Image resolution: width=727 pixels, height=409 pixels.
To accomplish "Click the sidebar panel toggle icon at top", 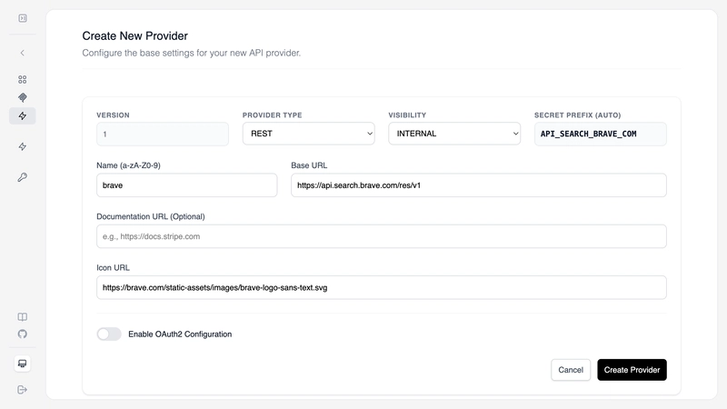I will click(23, 18).
